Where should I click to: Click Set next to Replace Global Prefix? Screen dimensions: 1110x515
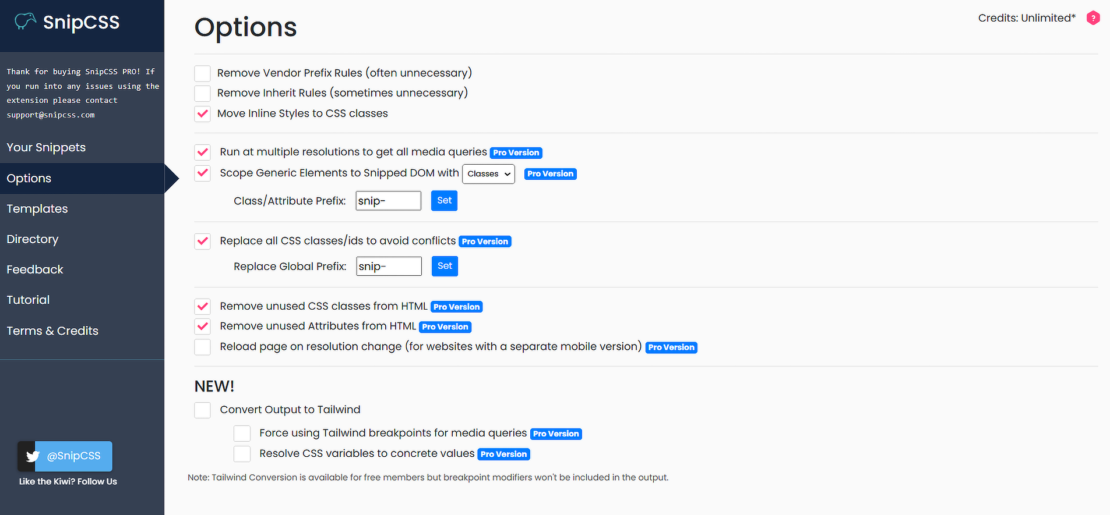pos(445,266)
